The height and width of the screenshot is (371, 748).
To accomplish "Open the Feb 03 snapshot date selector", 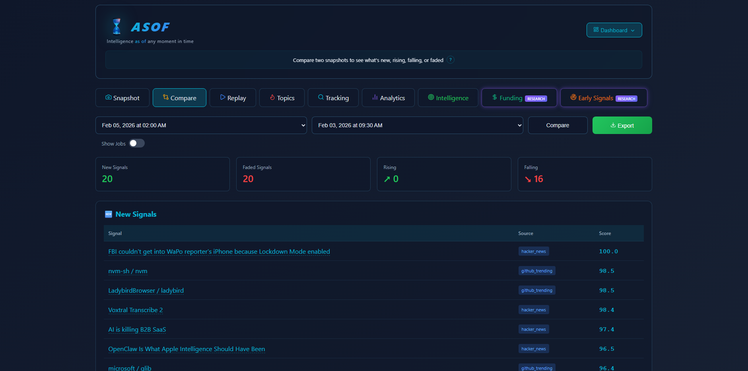I will point(417,125).
